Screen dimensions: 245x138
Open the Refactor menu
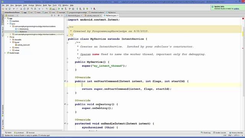coord(38,5)
